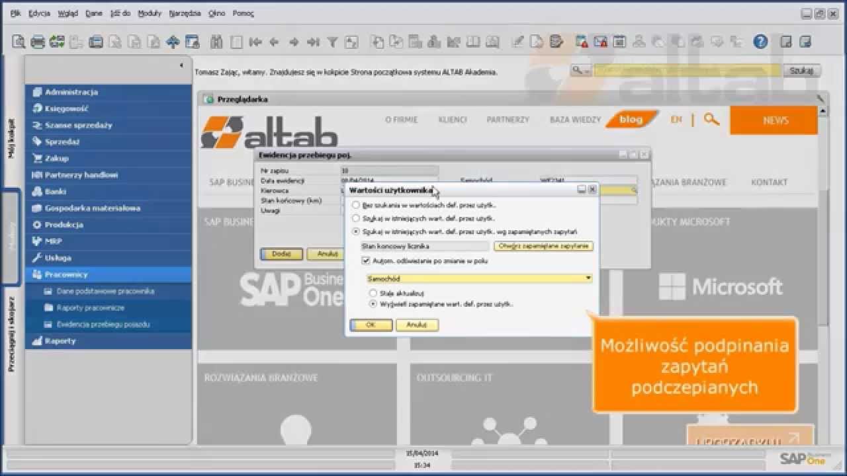Select 'Szukaj w istniejących wart. def.' second option
847x476 pixels.
(x=356, y=218)
